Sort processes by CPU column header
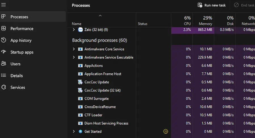The width and height of the screenshot is (255, 138). pyautogui.click(x=182, y=20)
